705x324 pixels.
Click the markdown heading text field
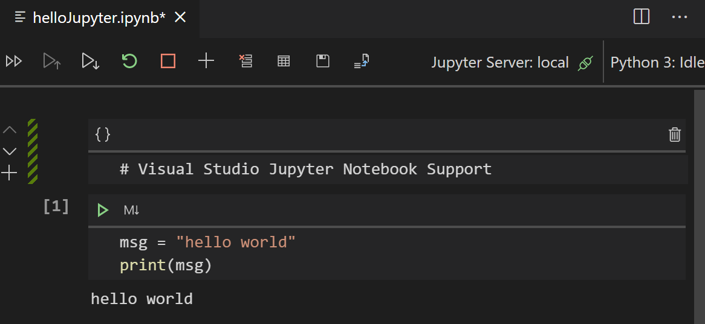388,169
